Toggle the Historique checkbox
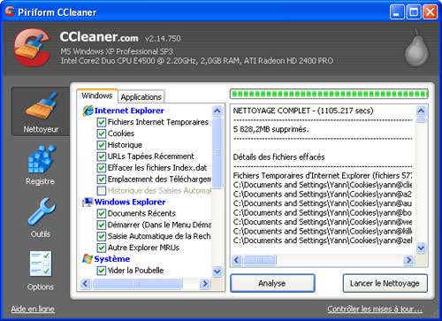Image resolution: width=442 pixels, height=321 pixels. click(x=102, y=145)
